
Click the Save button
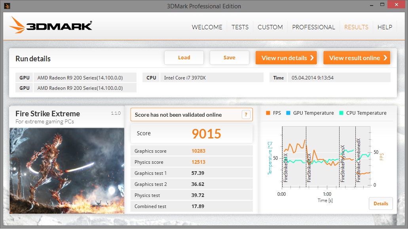coord(229,58)
